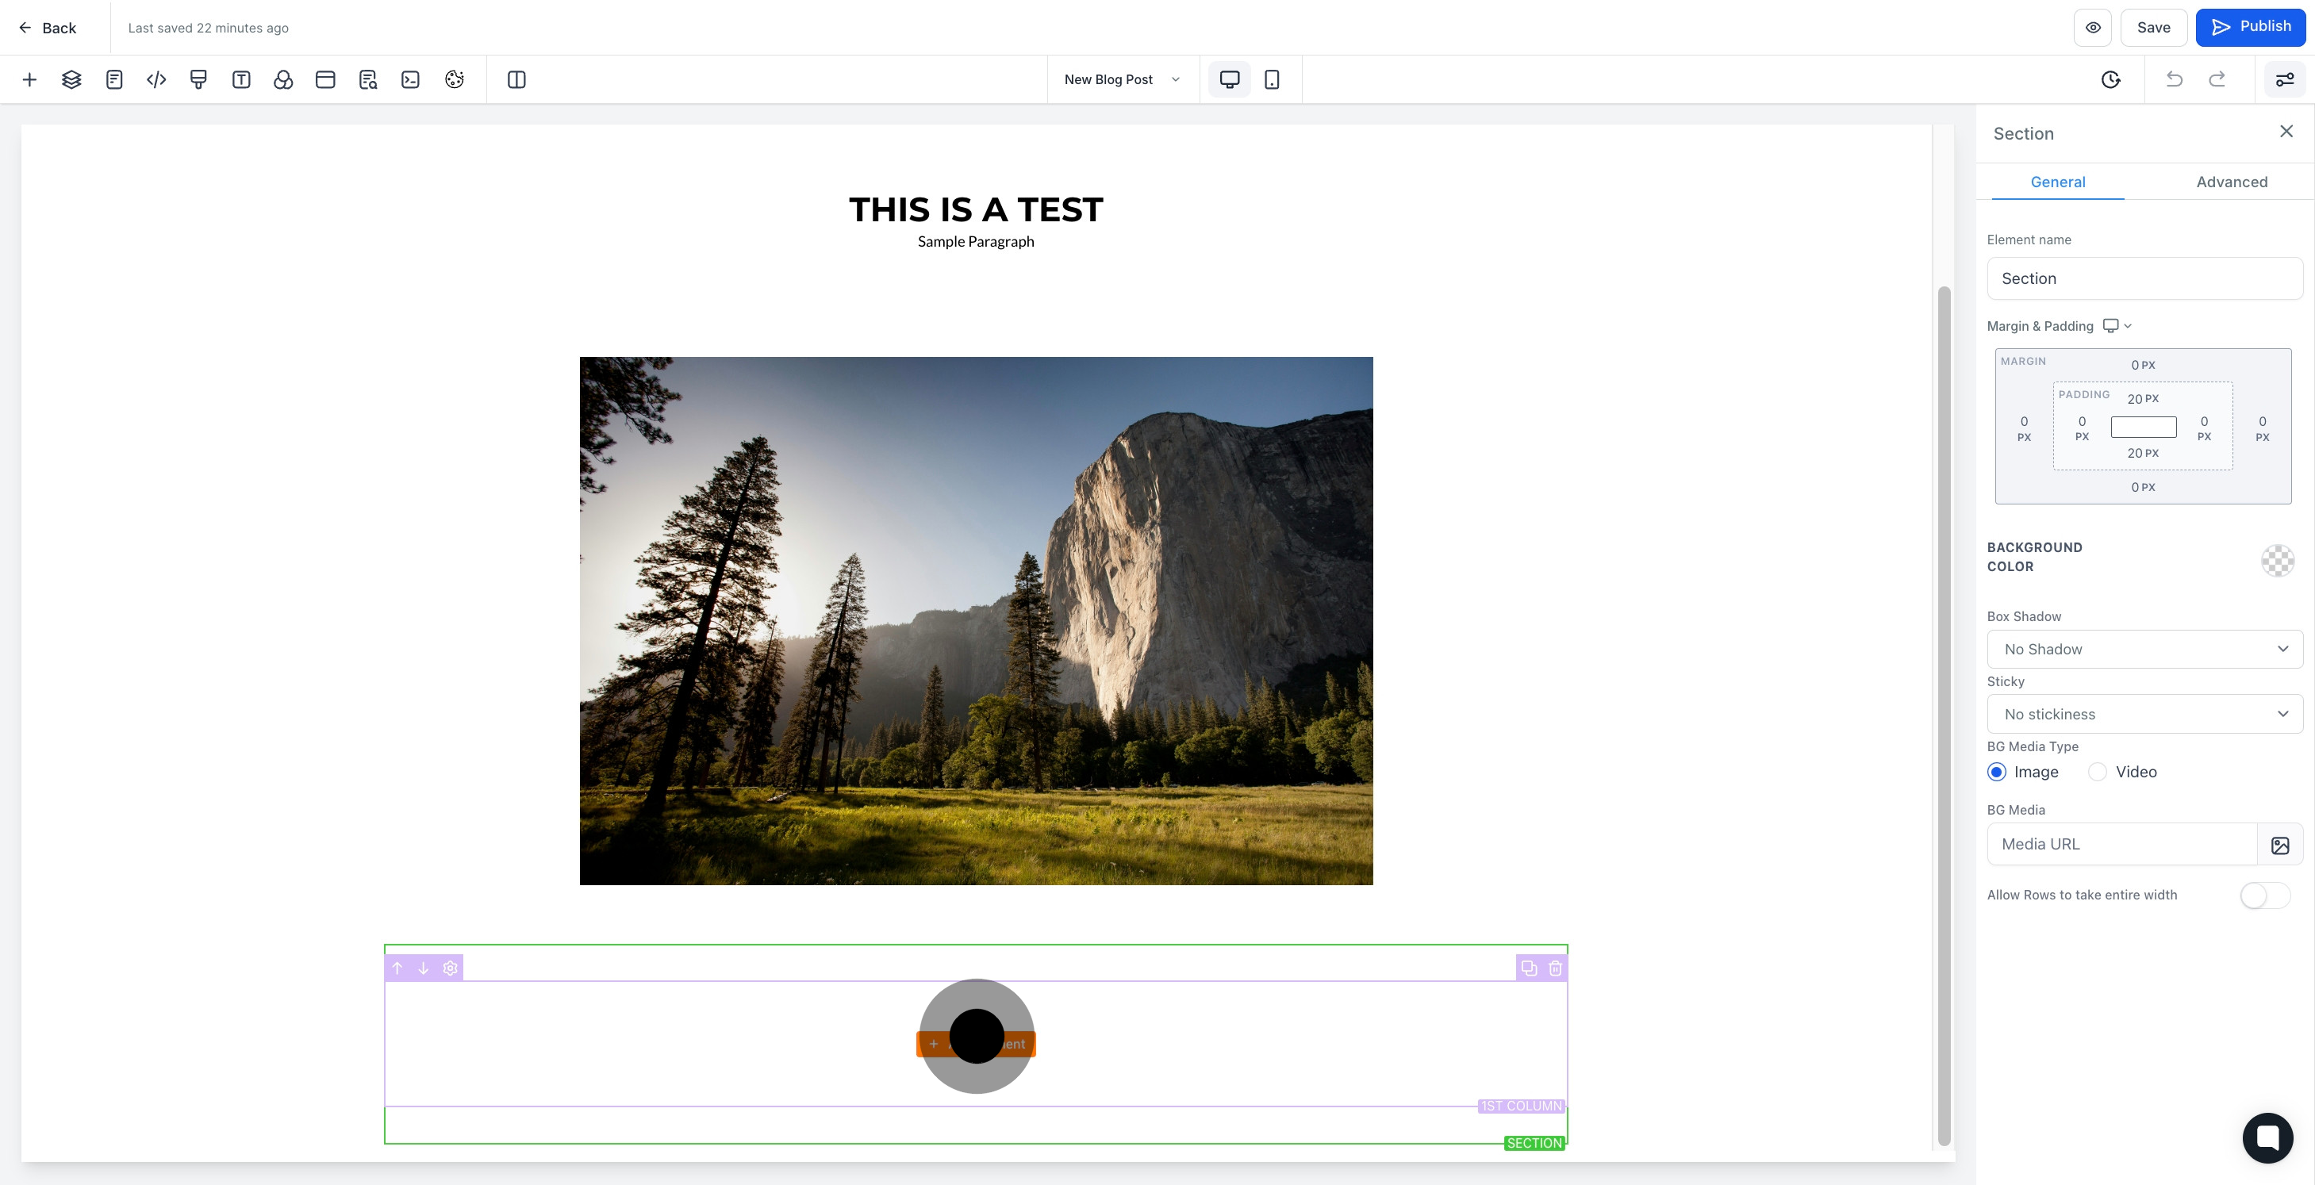This screenshot has width=2315, height=1185.
Task: Open the tracking code brackets icon
Action: point(156,80)
